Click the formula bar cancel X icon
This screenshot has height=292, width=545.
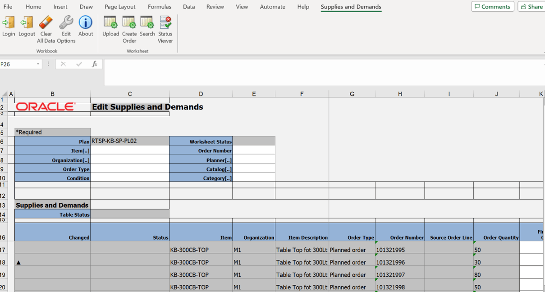tap(63, 64)
